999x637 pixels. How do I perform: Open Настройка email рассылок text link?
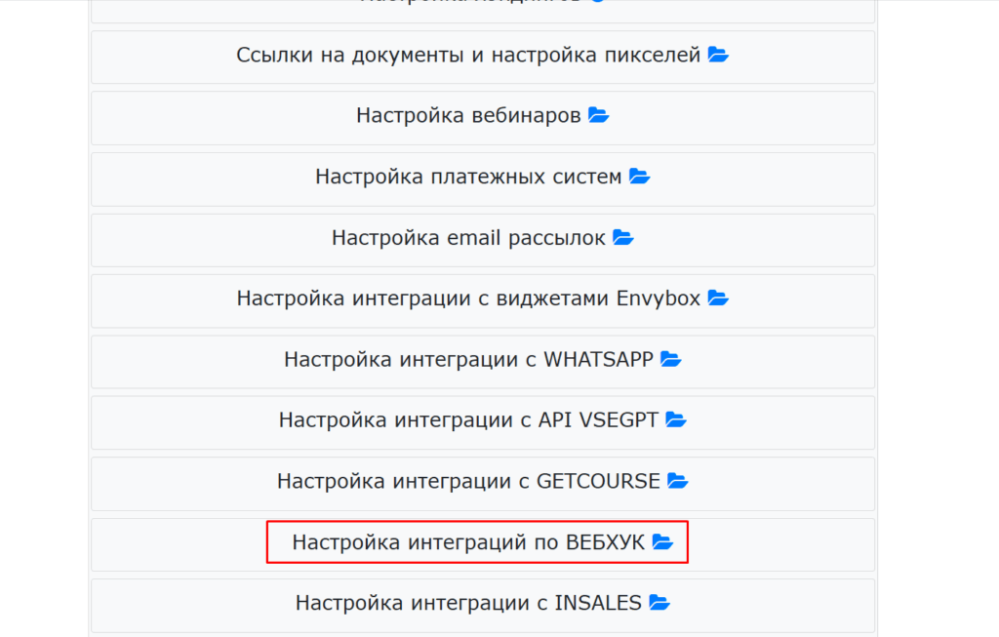tap(468, 238)
